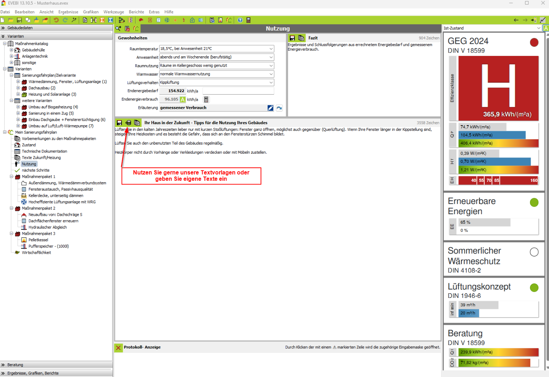Click the PDF report icon below toolbar
Viewport: 549px width, 377px height.
[x=127, y=29]
